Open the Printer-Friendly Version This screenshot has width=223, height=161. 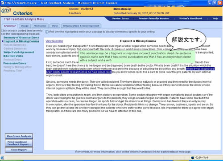[154, 19]
